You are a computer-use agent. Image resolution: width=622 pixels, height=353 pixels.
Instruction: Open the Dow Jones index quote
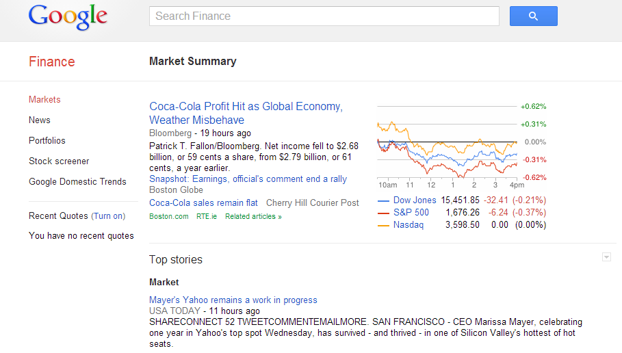point(415,200)
